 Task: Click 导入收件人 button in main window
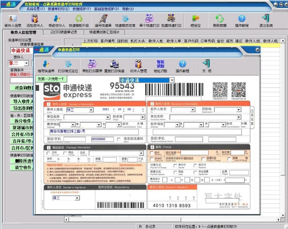coord(22,101)
